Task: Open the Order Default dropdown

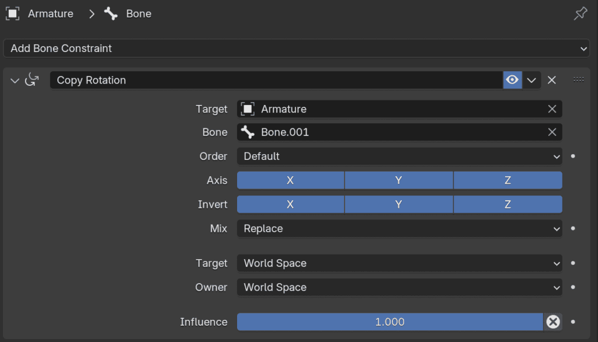Action: (399, 156)
